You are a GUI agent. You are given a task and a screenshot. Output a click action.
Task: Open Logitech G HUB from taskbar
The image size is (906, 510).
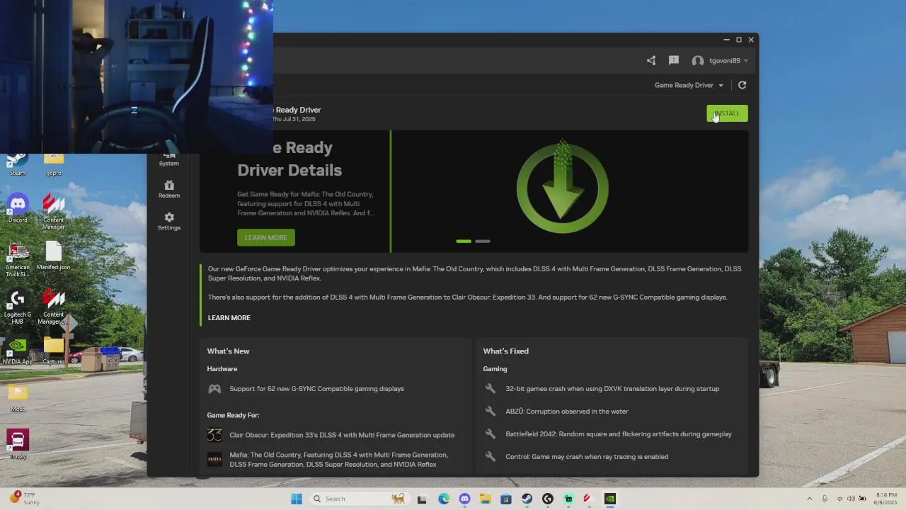[x=547, y=499]
